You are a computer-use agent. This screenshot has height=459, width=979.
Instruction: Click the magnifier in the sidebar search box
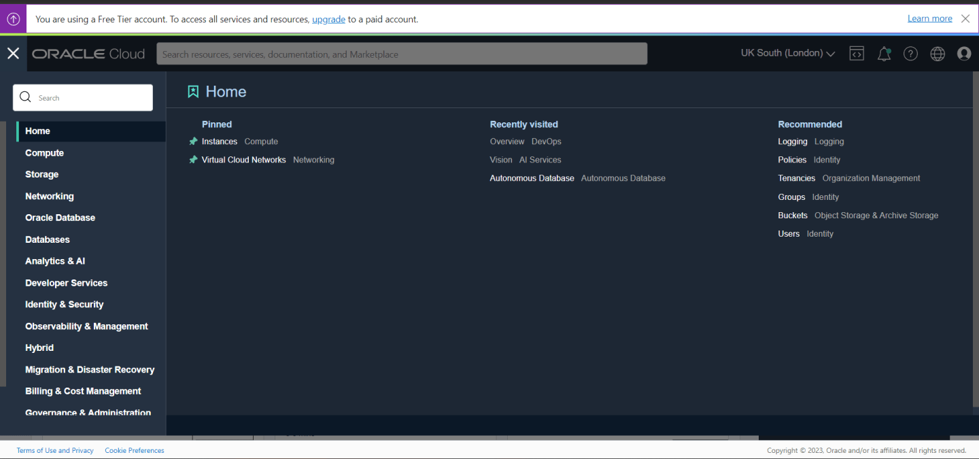pos(25,97)
